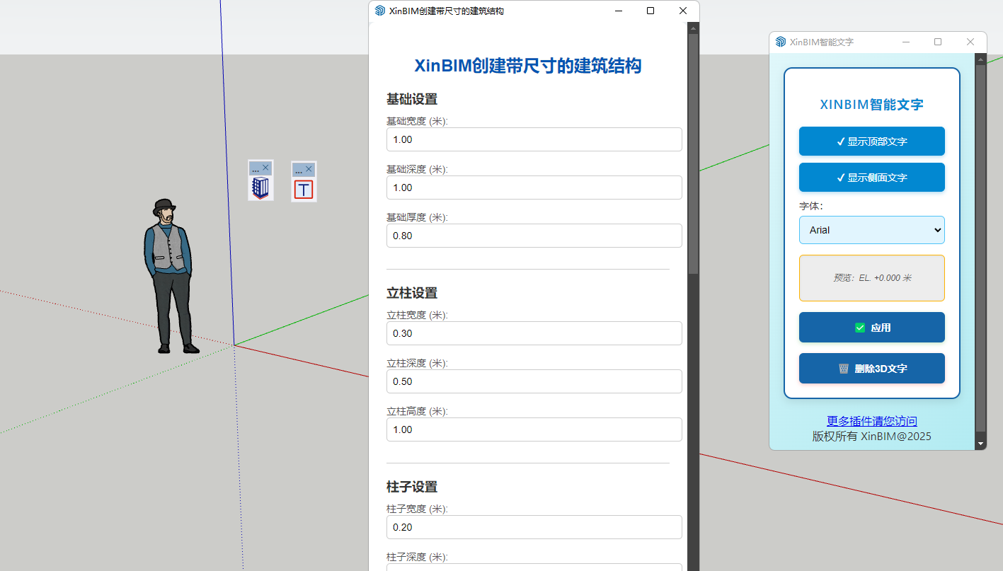Open the 字体 dropdown showing Arial
Viewport: 1003px width, 571px height.
pyautogui.click(x=871, y=230)
